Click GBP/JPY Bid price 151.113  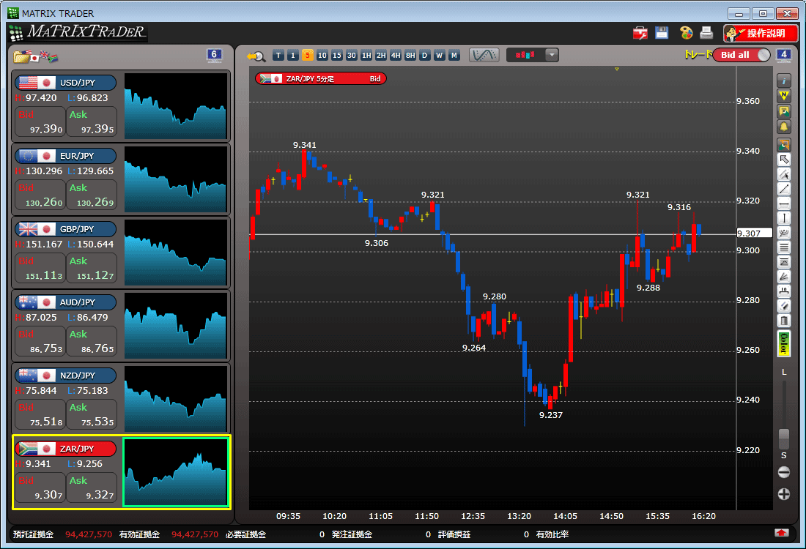coord(40,268)
